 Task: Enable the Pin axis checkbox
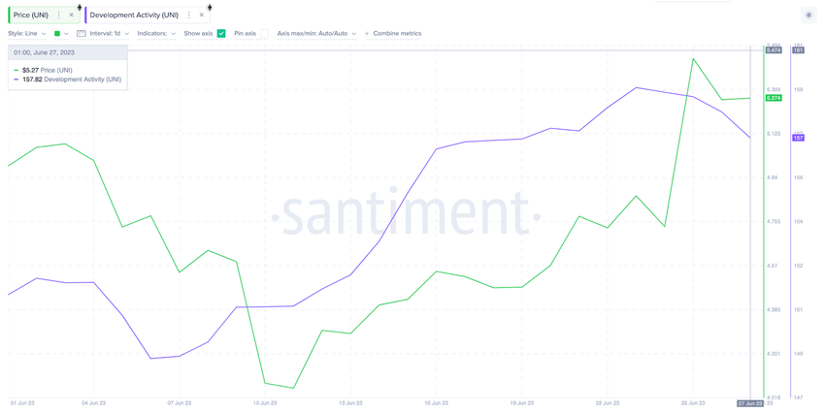264,34
